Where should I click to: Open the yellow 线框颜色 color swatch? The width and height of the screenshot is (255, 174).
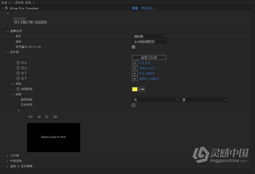(135, 89)
